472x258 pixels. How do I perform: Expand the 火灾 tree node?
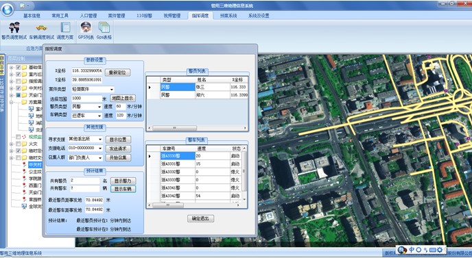pyautogui.click(x=12, y=144)
